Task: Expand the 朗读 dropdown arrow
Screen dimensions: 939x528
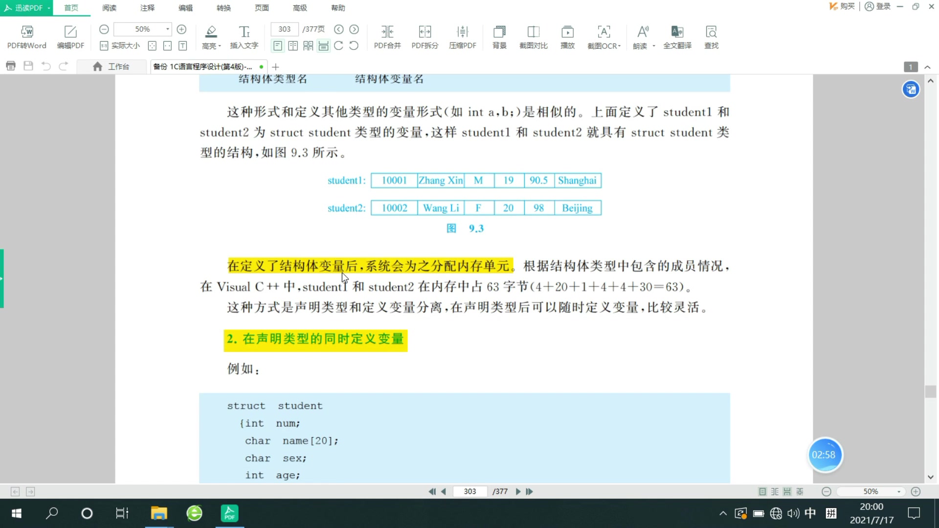Action: [654, 46]
